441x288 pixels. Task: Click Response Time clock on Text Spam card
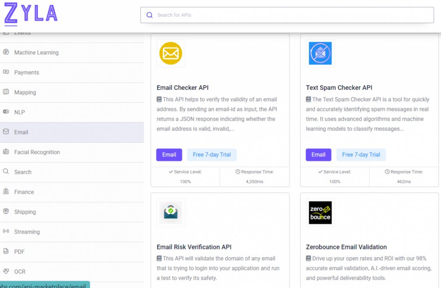[x=387, y=172]
